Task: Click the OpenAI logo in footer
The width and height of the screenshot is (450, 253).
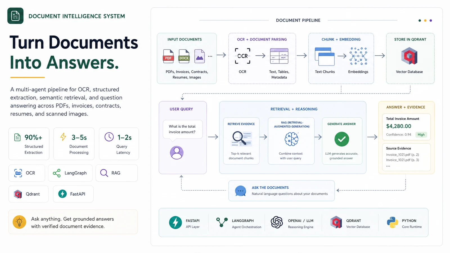Action: coord(277,222)
